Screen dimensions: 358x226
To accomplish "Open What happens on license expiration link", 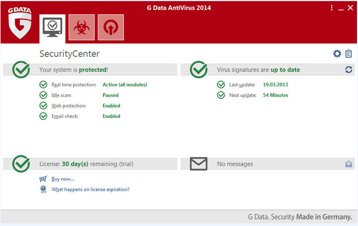I will pos(91,189).
